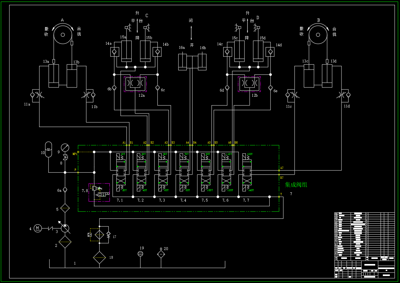Click the electric motor symbol labeled 4
Image resolution: width=400 pixels, height=283 pixels.
coord(38,228)
